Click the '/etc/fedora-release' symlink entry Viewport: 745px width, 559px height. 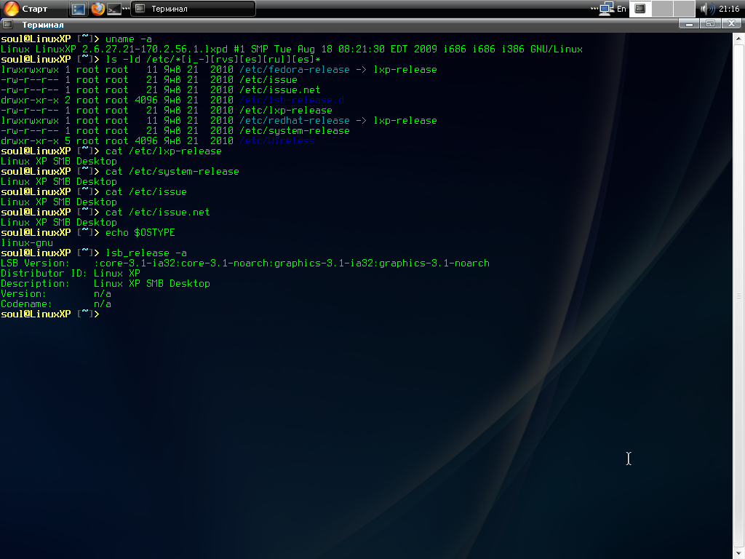click(295, 69)
